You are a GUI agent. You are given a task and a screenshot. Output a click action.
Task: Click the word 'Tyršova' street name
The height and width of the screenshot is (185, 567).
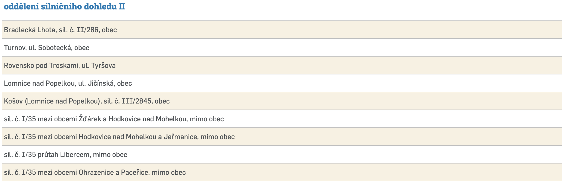click(103, 66)
